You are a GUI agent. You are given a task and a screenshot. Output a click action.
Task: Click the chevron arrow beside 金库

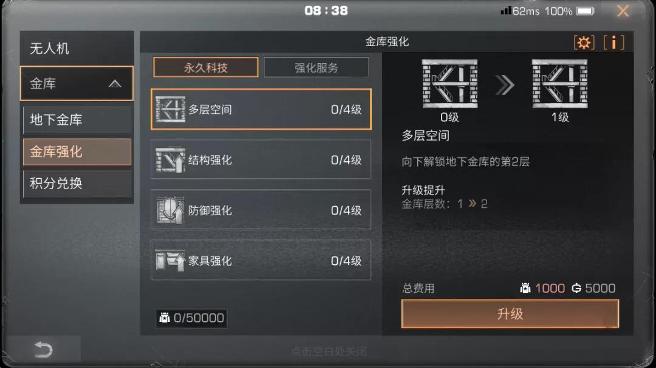pos(115,84)
